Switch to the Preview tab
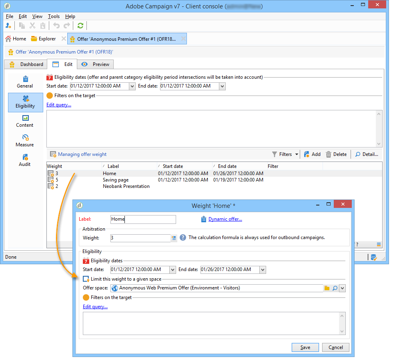 pyautogui.click(x=95, y=64)
